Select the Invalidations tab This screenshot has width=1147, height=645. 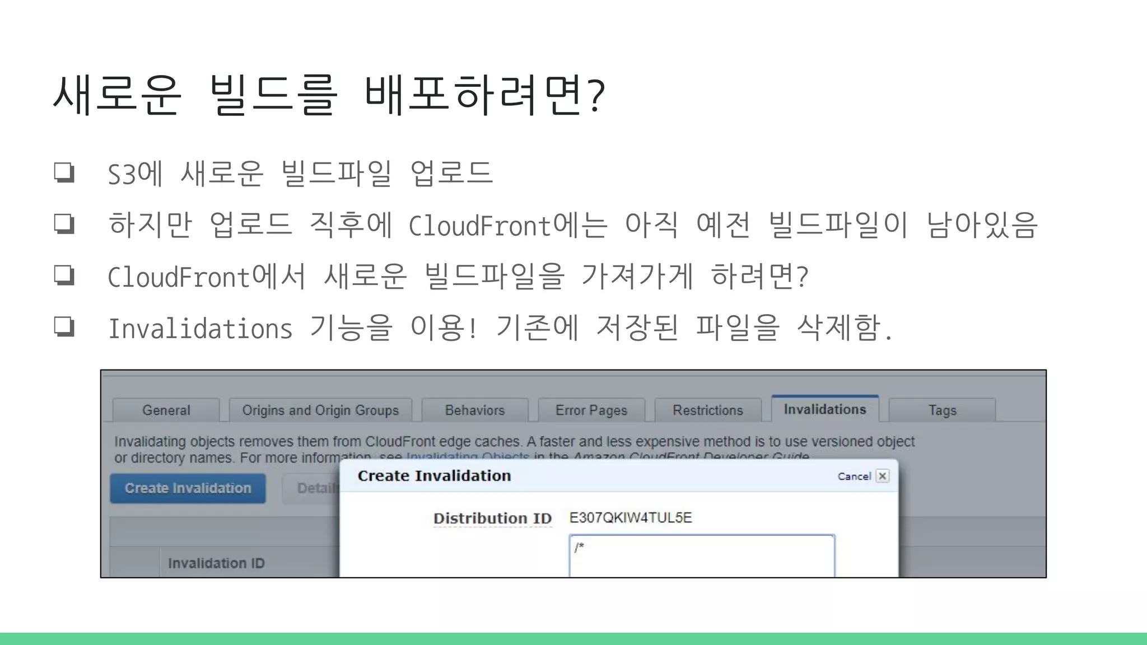[x=825, y=409]
